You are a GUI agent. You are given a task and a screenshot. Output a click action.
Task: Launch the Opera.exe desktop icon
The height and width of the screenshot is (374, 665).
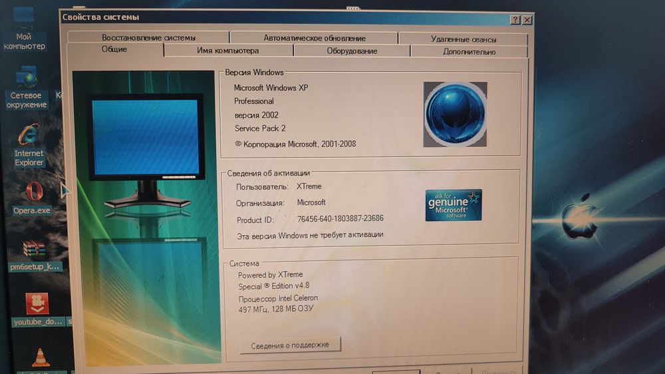tap(32, 198)
